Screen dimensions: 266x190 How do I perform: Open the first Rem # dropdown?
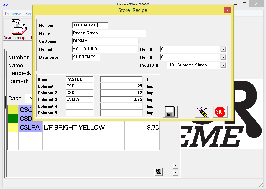(223, 49)
